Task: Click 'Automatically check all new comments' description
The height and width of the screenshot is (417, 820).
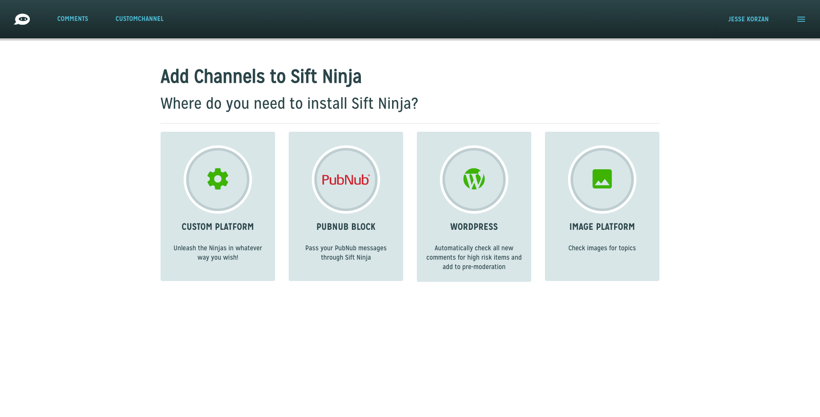Action: point(474,258)
